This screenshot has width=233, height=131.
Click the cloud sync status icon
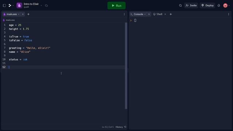pos(46,5)
